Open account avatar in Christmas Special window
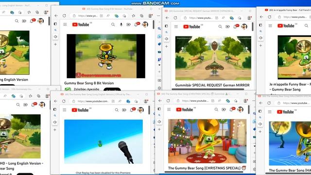311x175 pixels. coord(240,109)
